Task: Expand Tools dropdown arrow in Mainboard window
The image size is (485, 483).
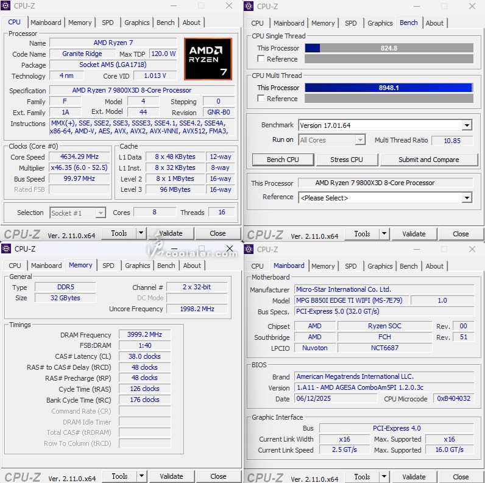Action: [384, 476]
